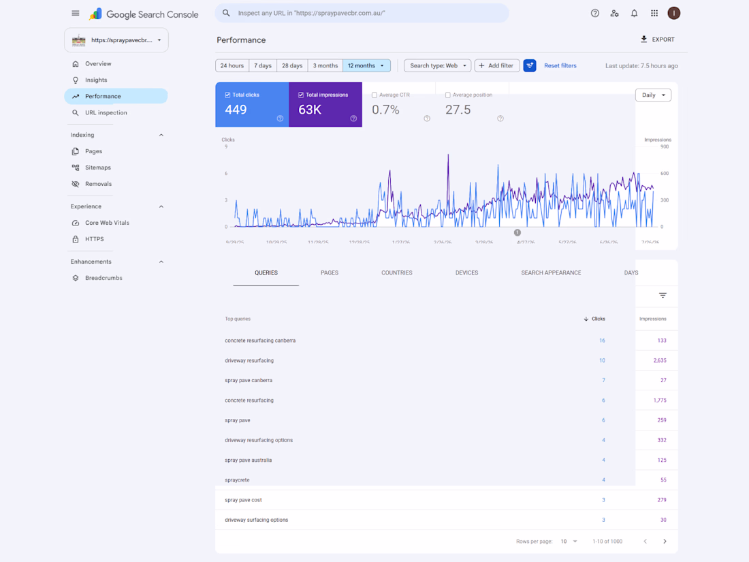
Task: Open the Performance sidebar item
Action: pyautogui.click(x=116, y=97)
